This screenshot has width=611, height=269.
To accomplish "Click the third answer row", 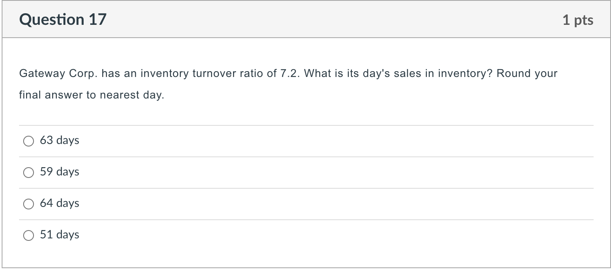I will [305, 204].
